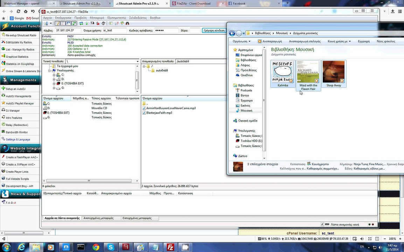404x252 pixels.
Task: Toggle message log display in FileZilla
Action: (57, 23)
